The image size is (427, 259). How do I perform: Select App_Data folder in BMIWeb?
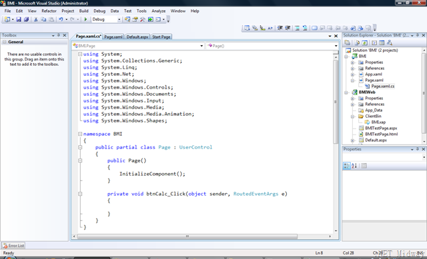[x=374, y=110]
